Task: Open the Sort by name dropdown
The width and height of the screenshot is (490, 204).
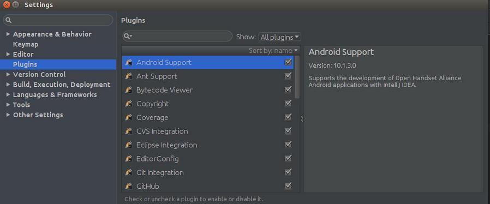Action: click(x=273, y=50)
